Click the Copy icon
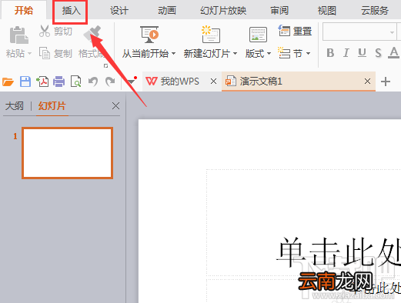This screenshot has width=401, height=303. tap(45, 53)
